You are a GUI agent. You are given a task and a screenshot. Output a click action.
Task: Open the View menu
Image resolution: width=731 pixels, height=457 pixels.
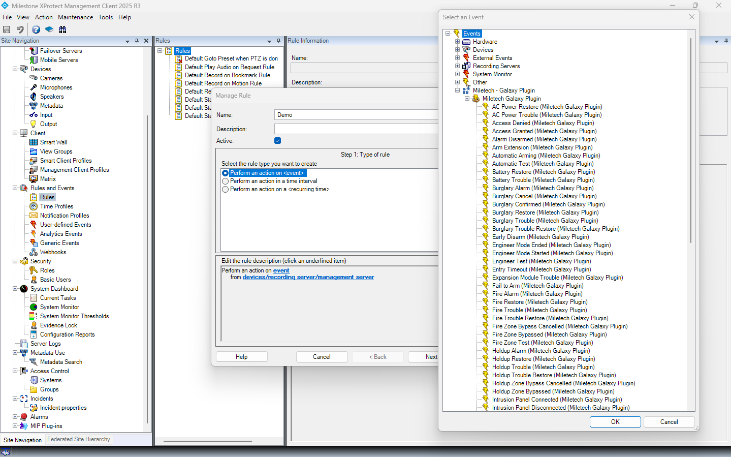pyautogui.click(x=23, y=17)
